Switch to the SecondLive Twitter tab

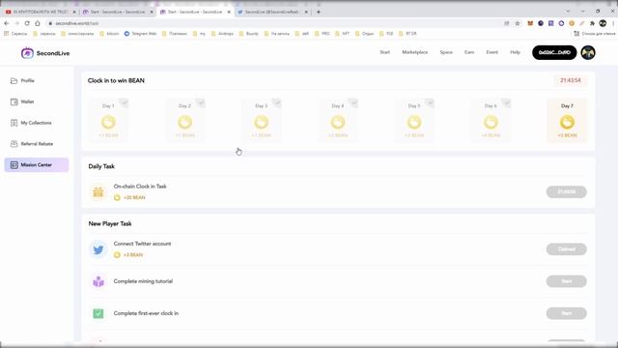tap(271, 12)
